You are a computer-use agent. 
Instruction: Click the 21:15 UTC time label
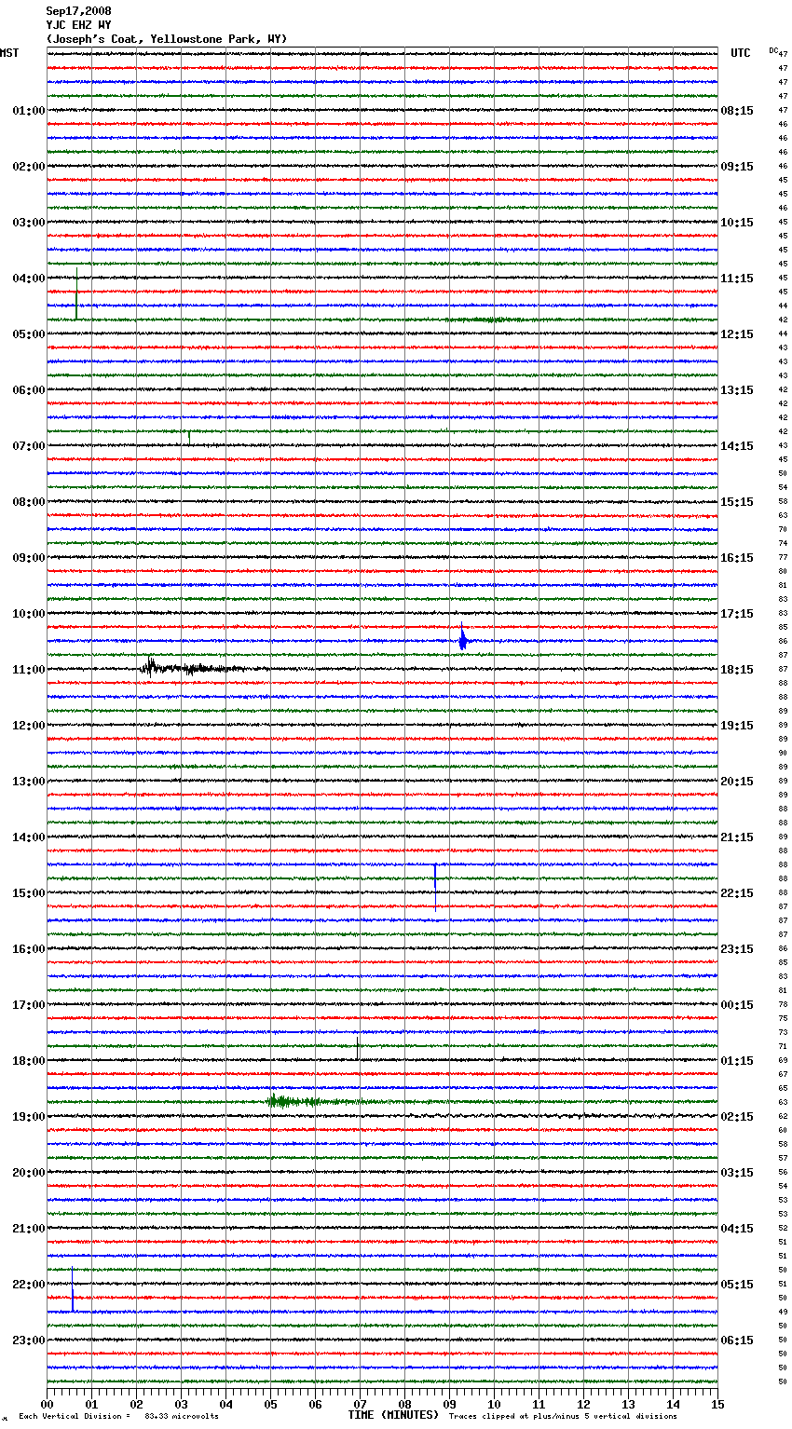point(737,837)
